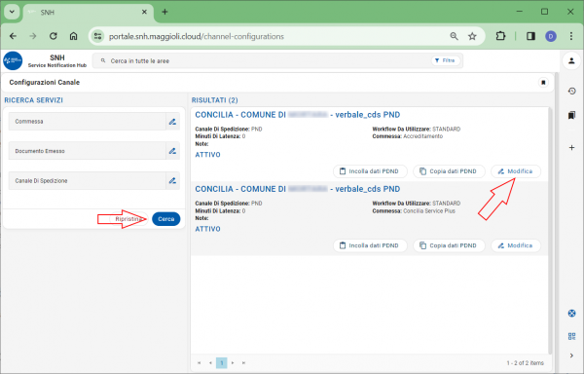
Task: Click Modifica on the Accreditamento result
Action: click(x=516, y=171)
